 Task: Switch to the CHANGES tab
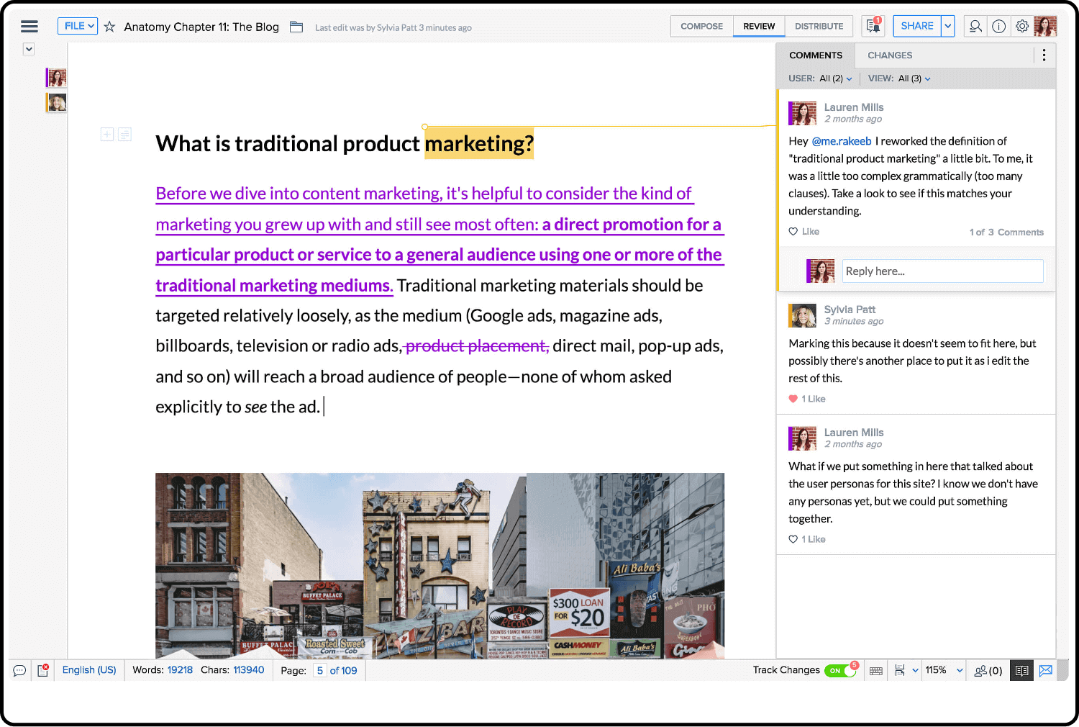click(889, 55)
